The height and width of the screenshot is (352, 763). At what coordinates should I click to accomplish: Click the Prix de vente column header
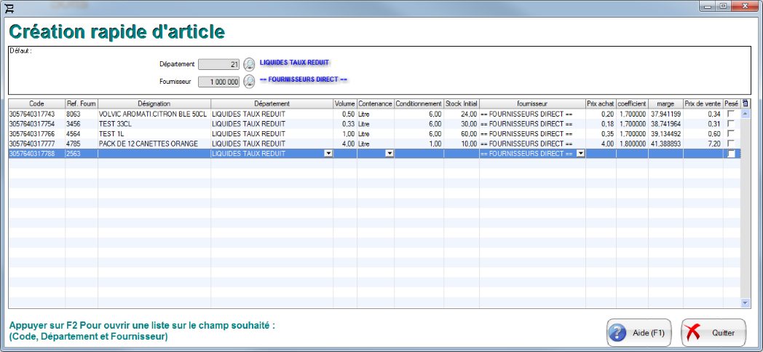coord(703,103)
